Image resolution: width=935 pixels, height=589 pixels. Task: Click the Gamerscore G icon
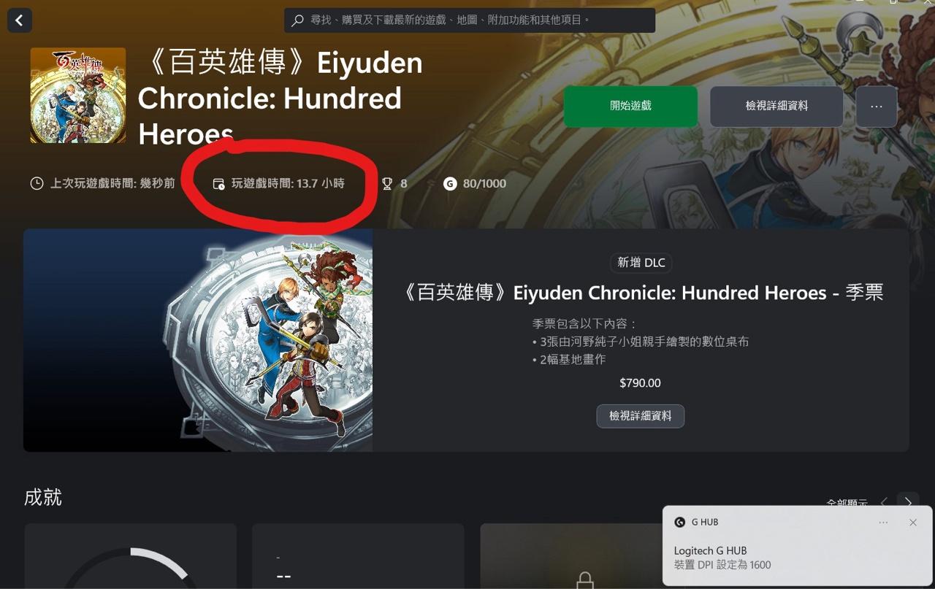tap(450, 184)
